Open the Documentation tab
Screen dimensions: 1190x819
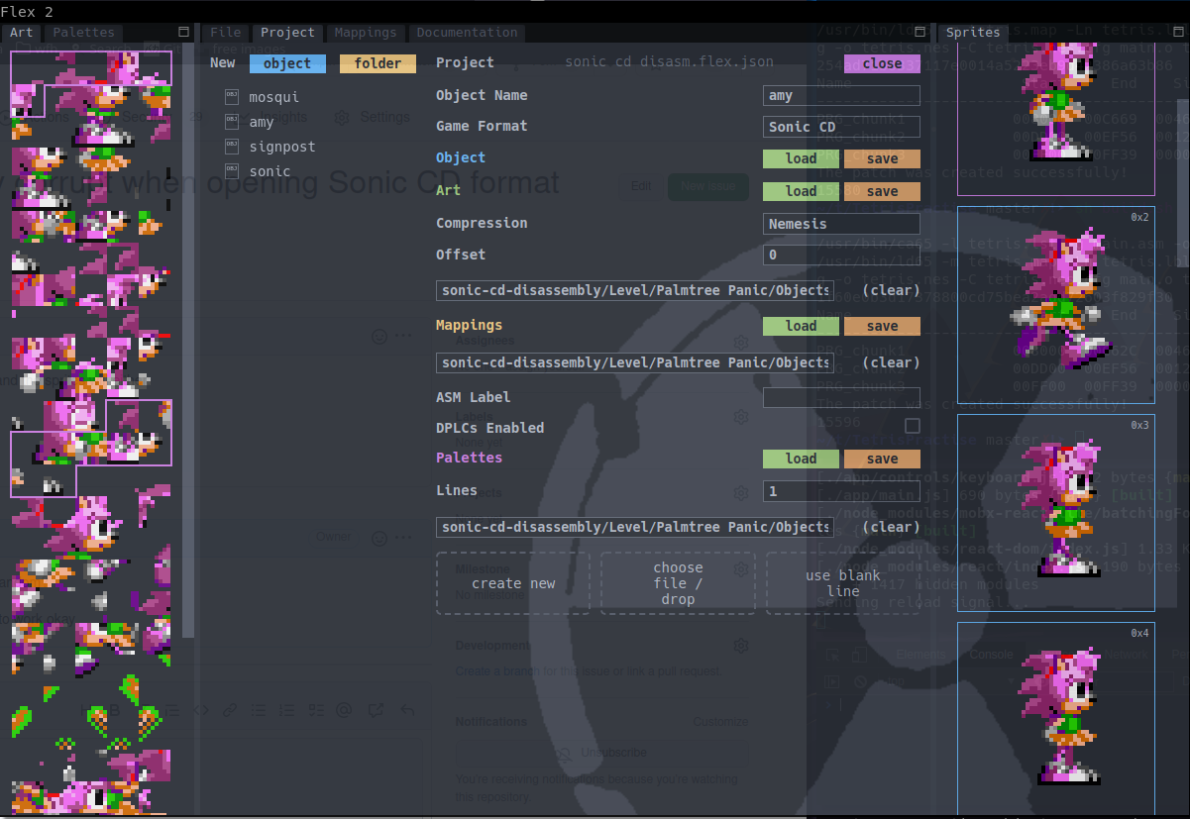click(x=467, y=33)
